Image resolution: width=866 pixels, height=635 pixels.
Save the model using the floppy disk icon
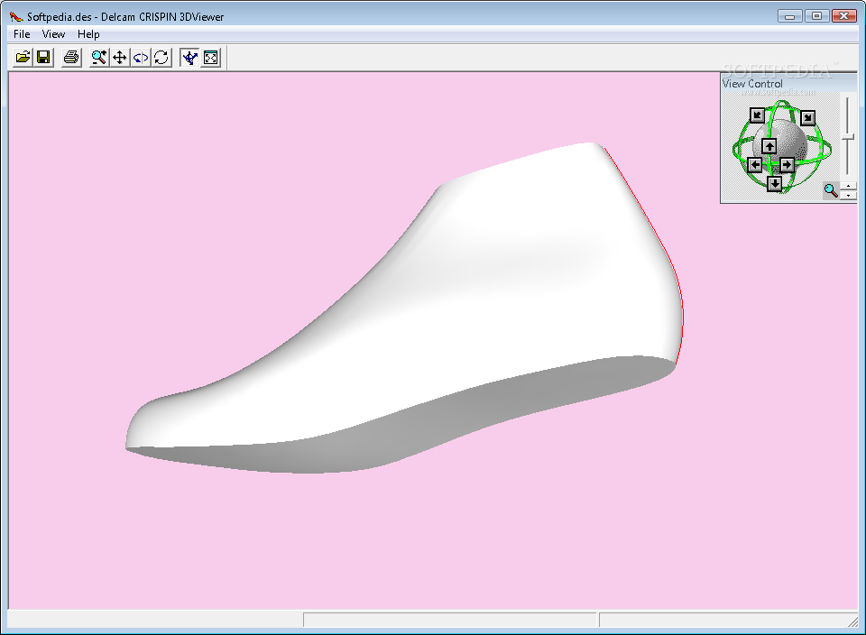point(43,58)
